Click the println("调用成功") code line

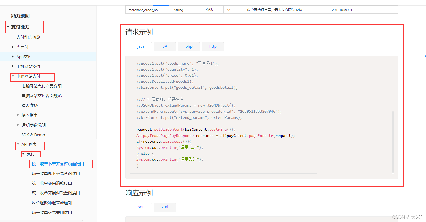[x=170, y=147]
